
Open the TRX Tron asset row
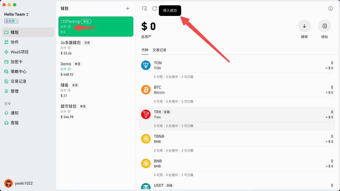click(237, 115)
